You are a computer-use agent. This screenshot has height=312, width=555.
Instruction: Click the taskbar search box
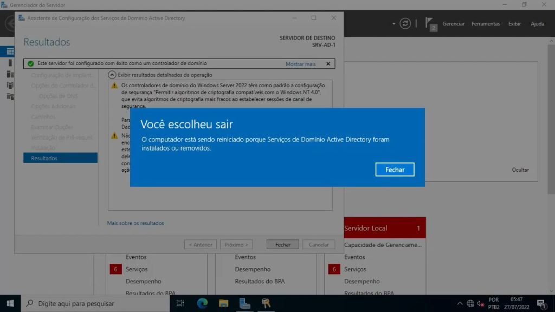[x=95, y=303]
